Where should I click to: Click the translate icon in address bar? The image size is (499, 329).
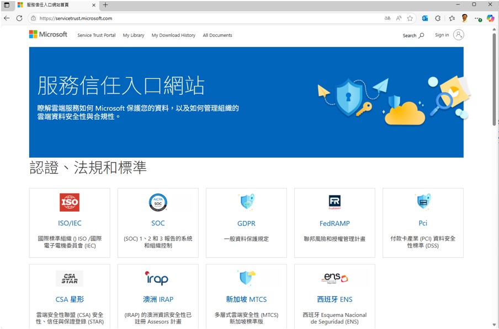point(387,18)
